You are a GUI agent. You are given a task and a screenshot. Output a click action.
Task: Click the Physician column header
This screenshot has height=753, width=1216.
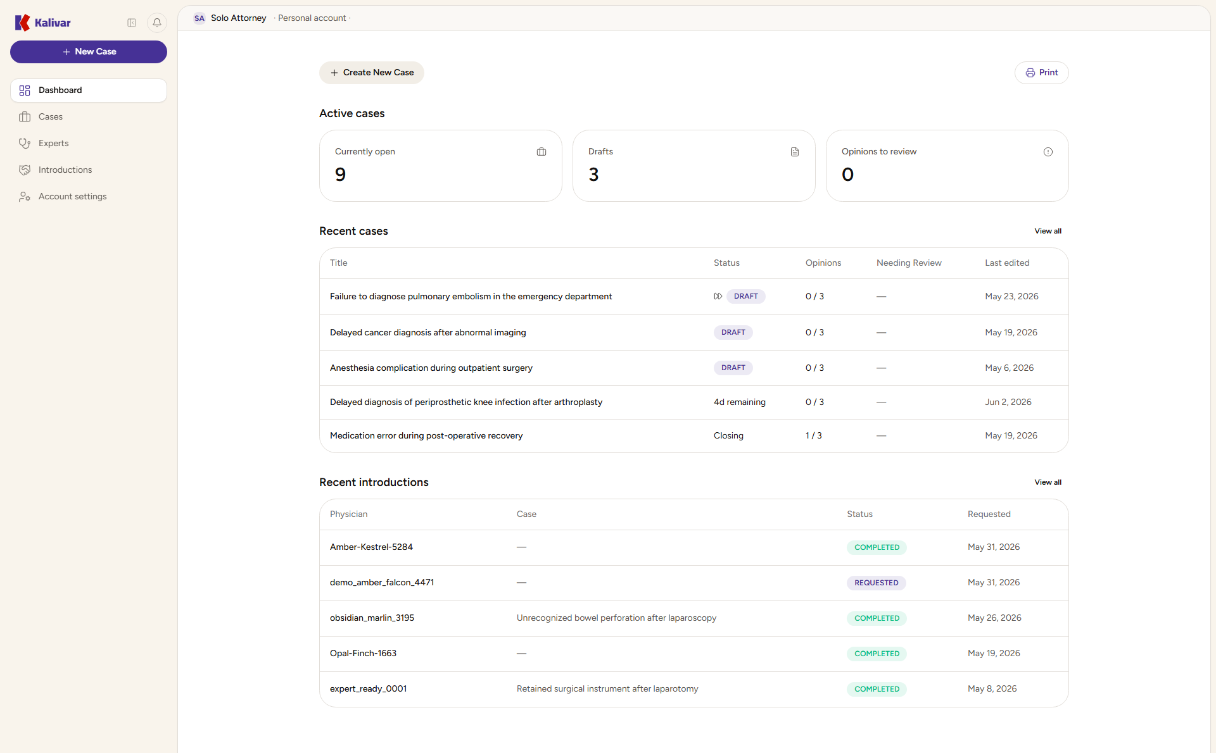click(x=348, y=514)
